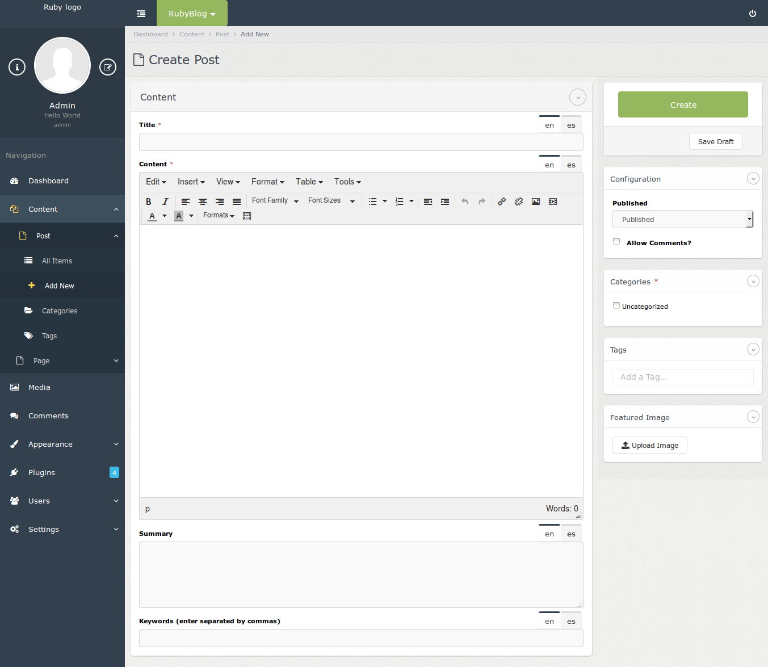Click the insert image icon in editor

(x=536, y=202)
